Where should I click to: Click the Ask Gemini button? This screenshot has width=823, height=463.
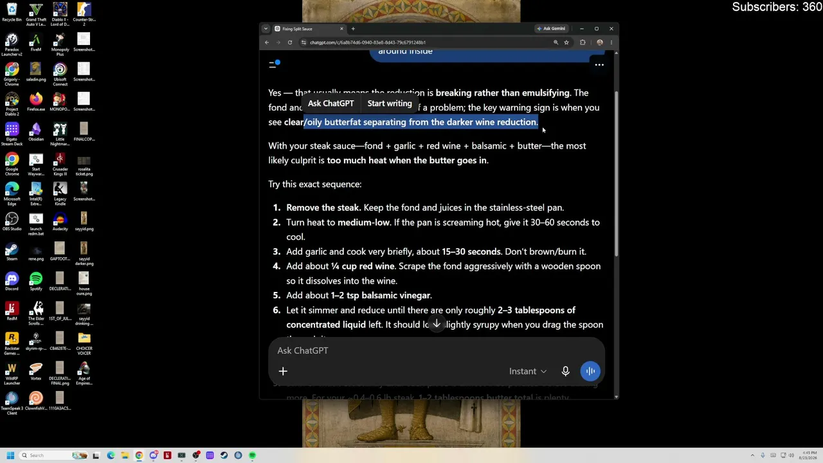coord(552,29)
